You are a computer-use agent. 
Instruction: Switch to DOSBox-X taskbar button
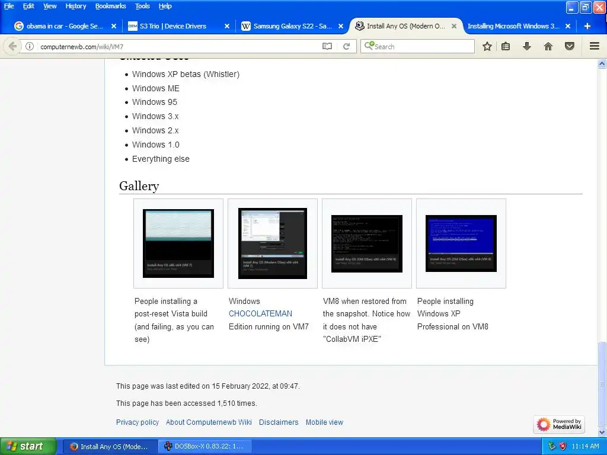point(205,447)
